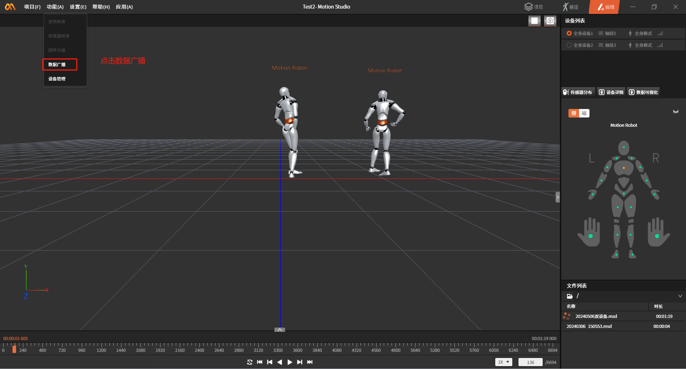Click the Motion Studio logo icon
The height and width of the screenshot is (369, 686).
tap(10, 7)
